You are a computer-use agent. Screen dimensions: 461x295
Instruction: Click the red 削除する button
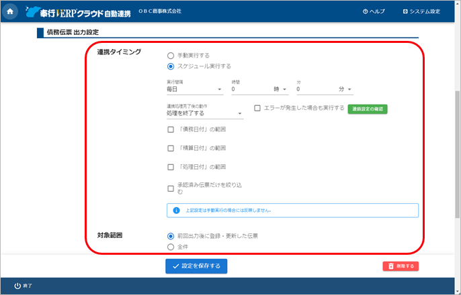(401, 266)
